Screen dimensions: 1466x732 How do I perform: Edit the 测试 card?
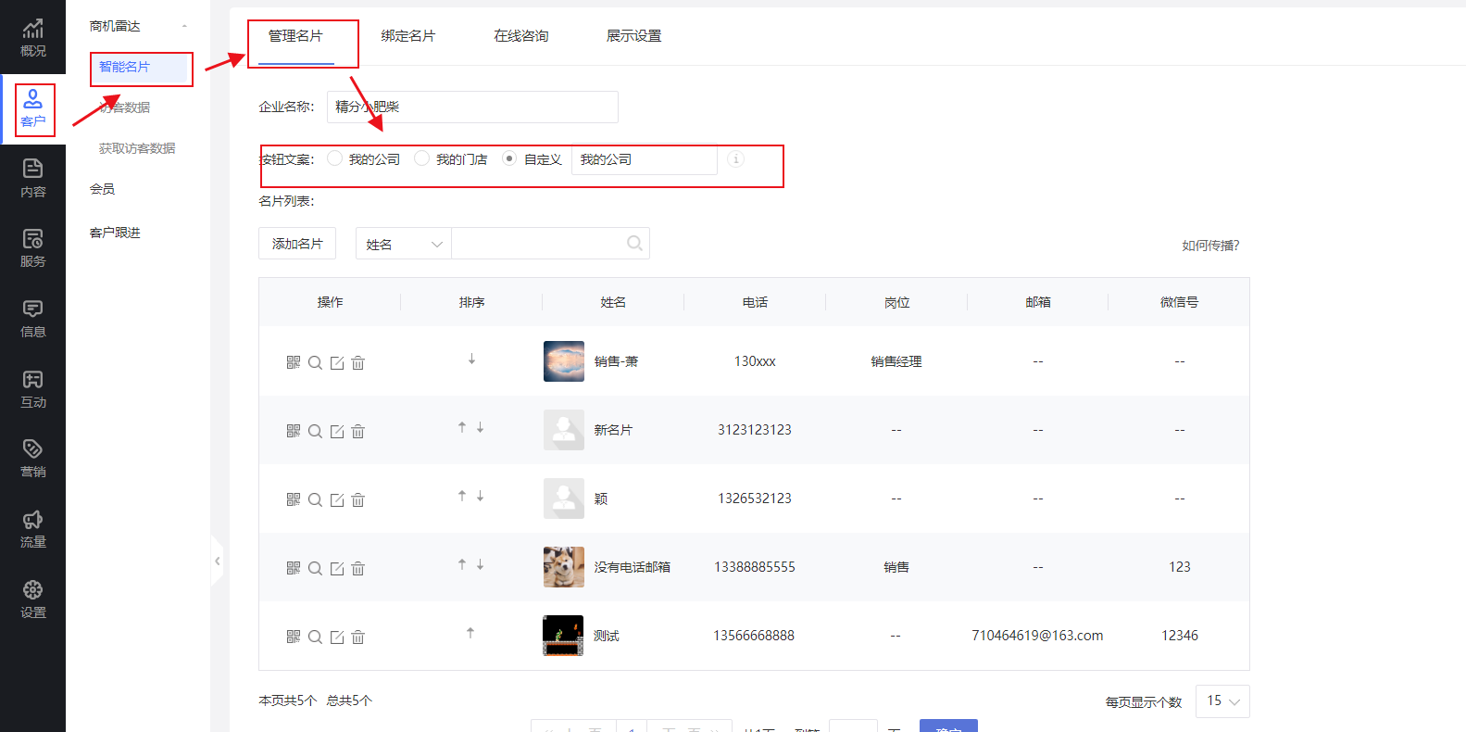tap(337, 637)
